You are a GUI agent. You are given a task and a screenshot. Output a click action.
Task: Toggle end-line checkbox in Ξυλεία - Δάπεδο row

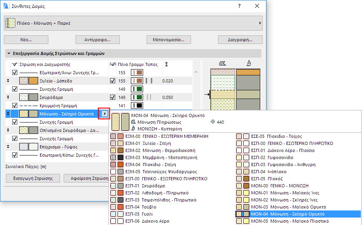pos(112,81)
